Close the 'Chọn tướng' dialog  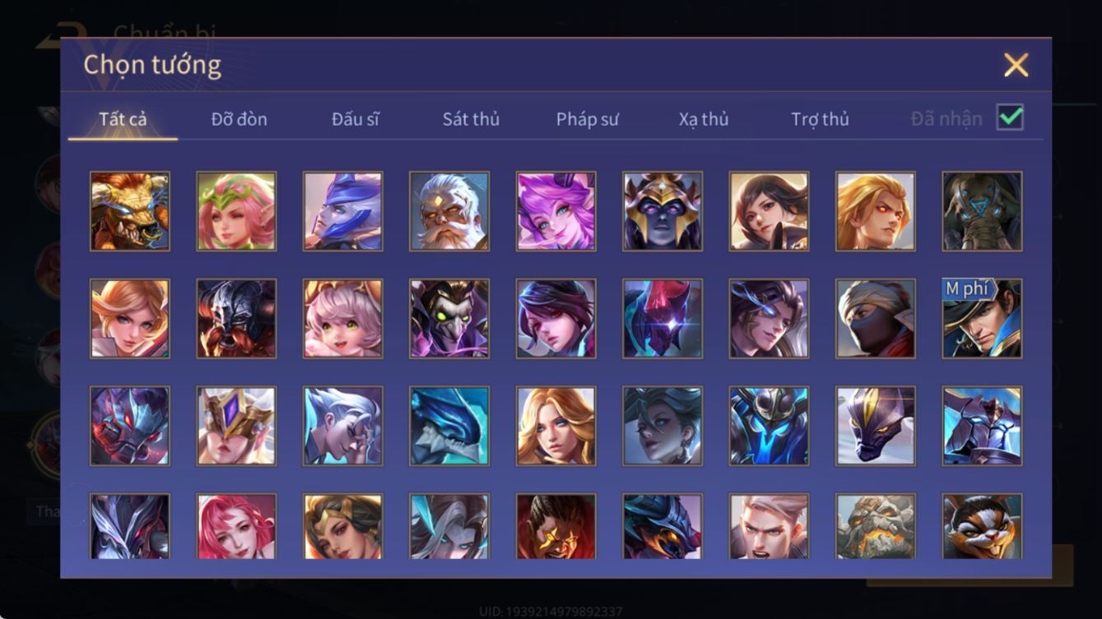coord(1016,65)
